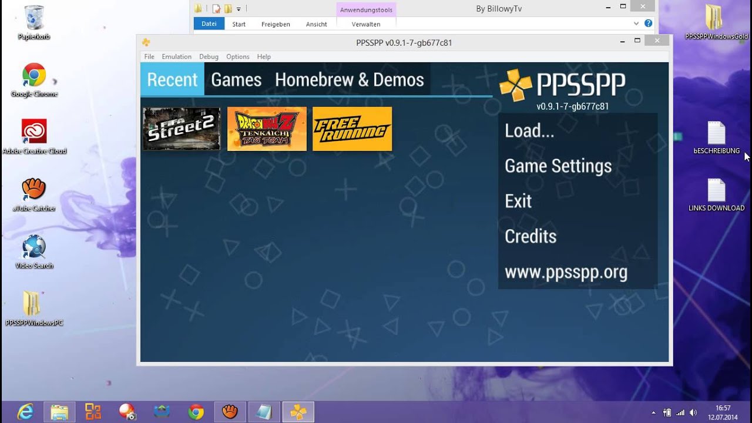
Task: Click the Anwendungstools contextual tab header
Action: 367,9
